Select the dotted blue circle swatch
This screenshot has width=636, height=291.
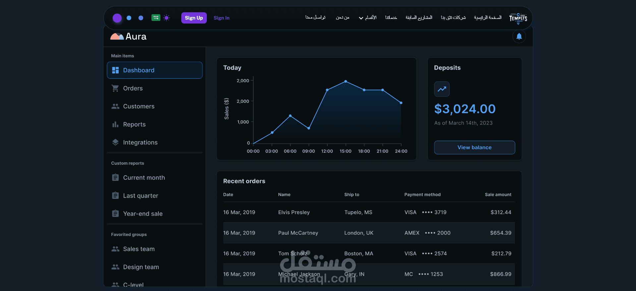click(x=141, y=18)
